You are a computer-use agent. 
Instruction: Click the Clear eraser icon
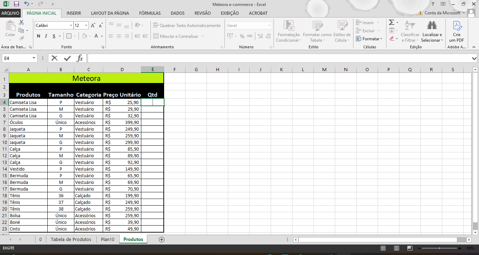click(x=392, y=39)
